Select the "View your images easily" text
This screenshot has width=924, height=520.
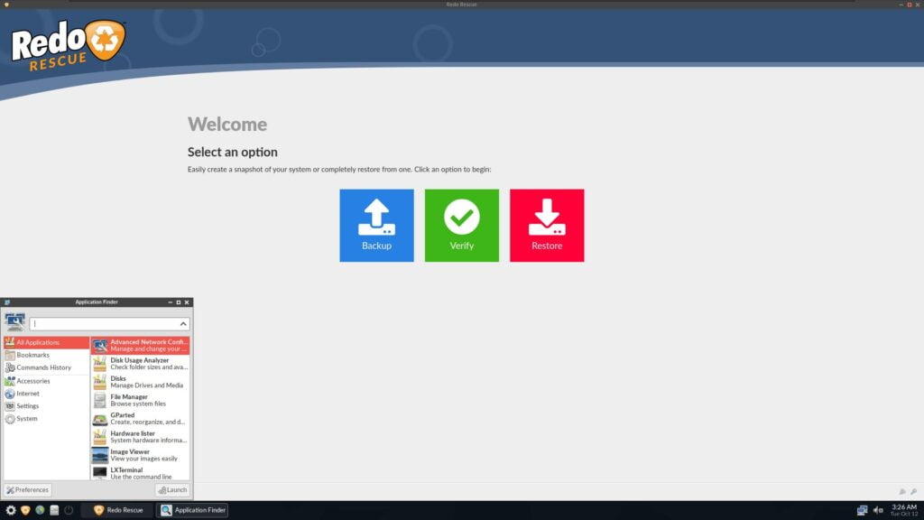pos(143,459)
